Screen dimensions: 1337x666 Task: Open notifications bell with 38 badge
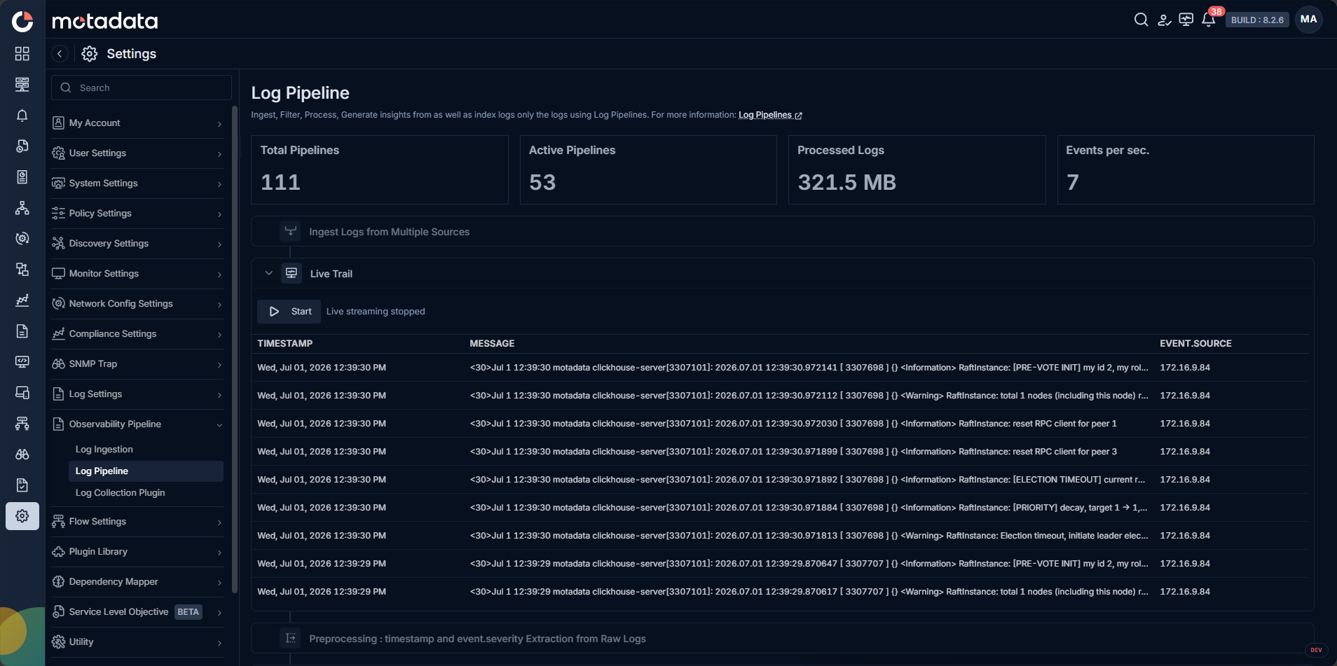click(x=1209, y=20)
